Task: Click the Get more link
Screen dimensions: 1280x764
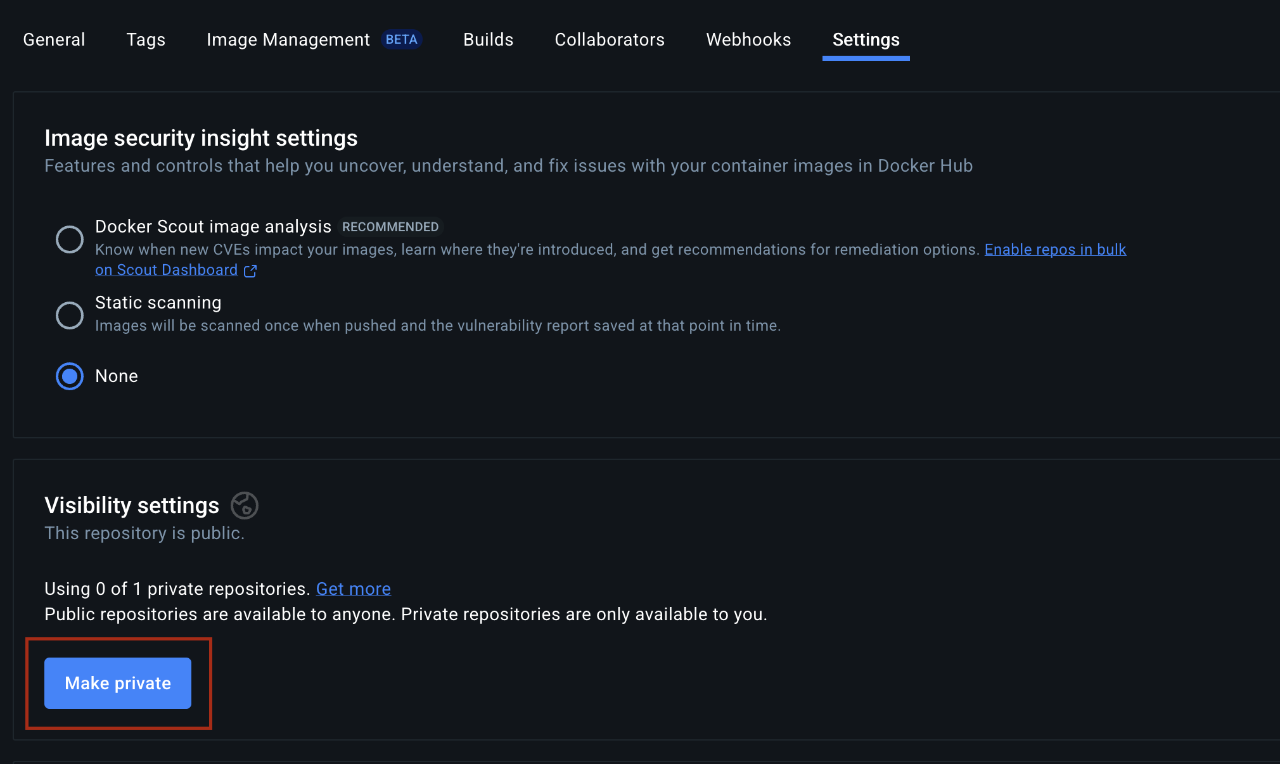Action: [x=353, y=589]
